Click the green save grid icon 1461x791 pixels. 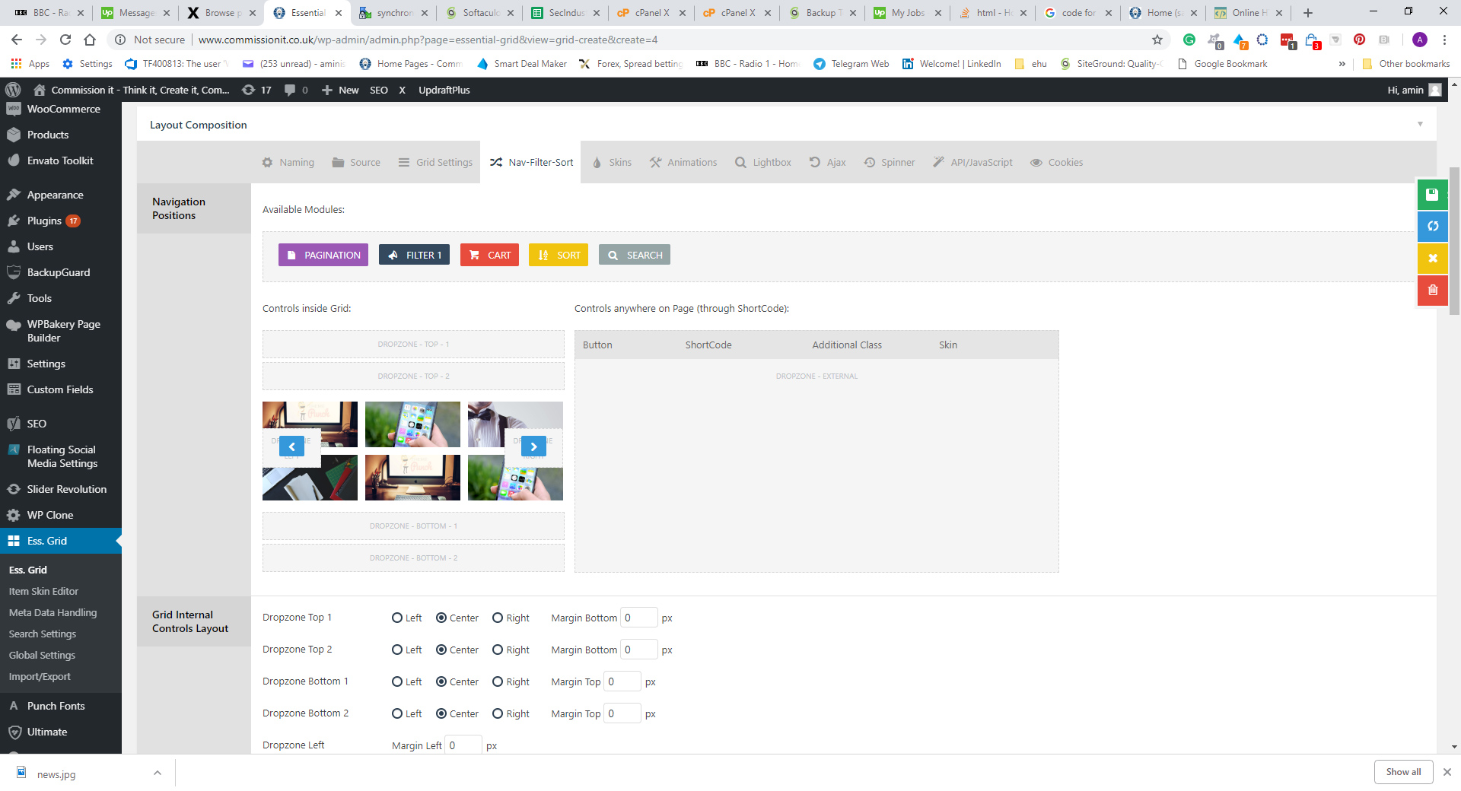[1432, 194]
